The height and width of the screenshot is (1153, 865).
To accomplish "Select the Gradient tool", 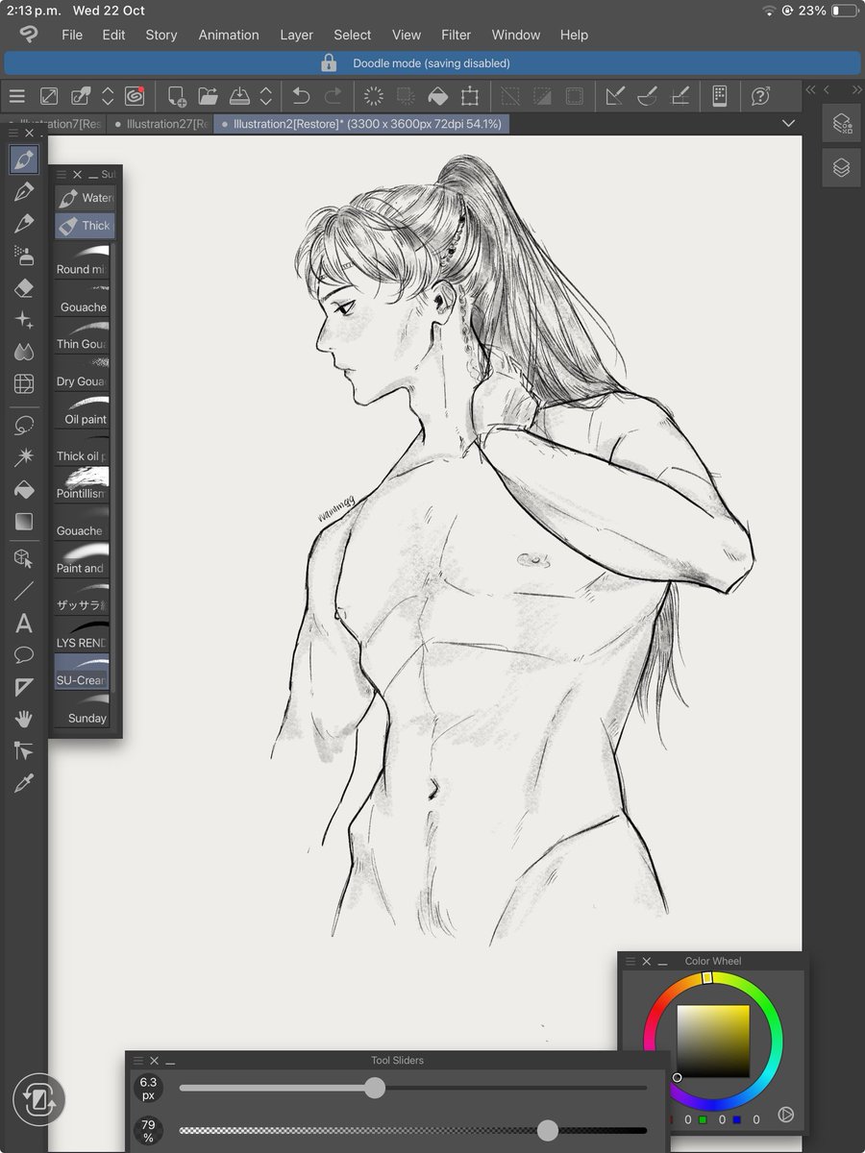I will pos(24,522).
